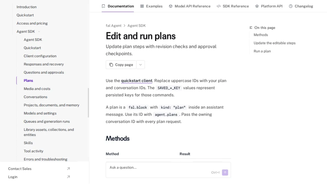This screenshot has height=184, width=327.
Task: Open Queues and generation runs page
Action: point(47,122)
